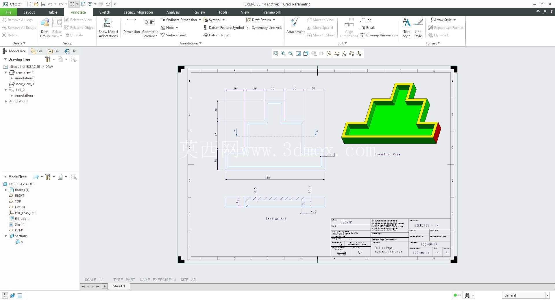
Task: Switch to the Table tab
Action: tap(53, 12)
